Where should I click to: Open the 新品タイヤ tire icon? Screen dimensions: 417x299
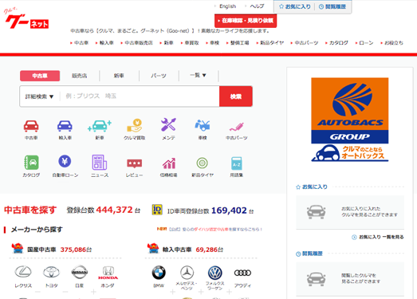coord(202,163)
